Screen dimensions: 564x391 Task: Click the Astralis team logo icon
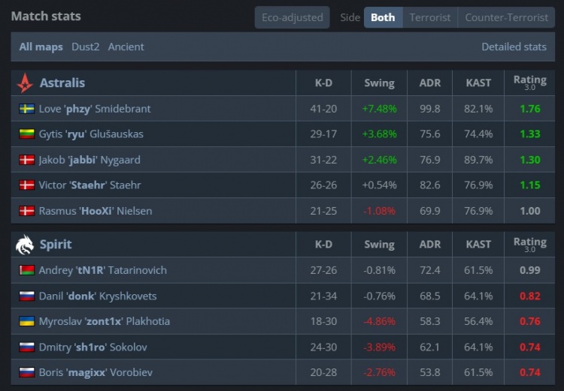(26, 83)
